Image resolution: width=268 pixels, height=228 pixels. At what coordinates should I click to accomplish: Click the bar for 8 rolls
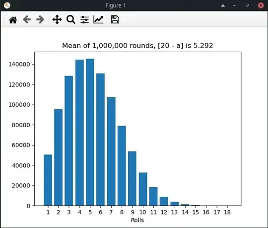(x=122, y=166)
